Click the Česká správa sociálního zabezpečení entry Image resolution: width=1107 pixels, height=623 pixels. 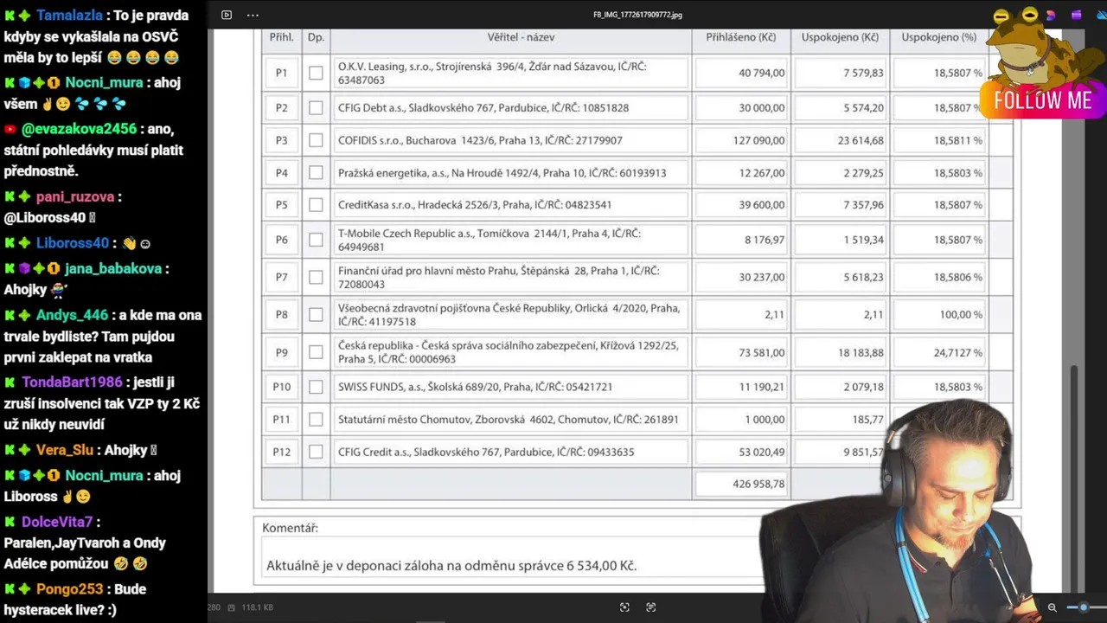point(508,352)
